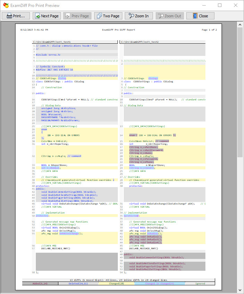
Task: Click the Ignored legend box
Action: [x=200, y=283]
